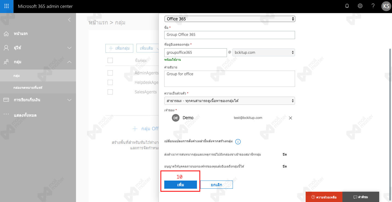Open the notifications bell

tap(347, 6)
